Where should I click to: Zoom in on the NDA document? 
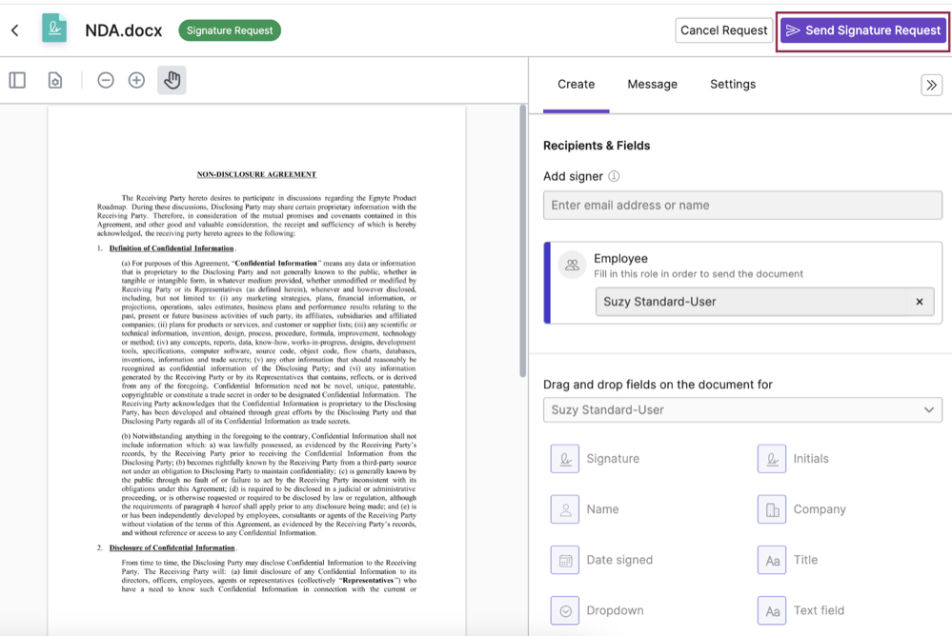(x=136, y=80)
